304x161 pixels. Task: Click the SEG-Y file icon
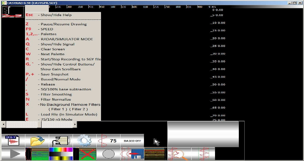pyautogui.click(x=13, y=141)
